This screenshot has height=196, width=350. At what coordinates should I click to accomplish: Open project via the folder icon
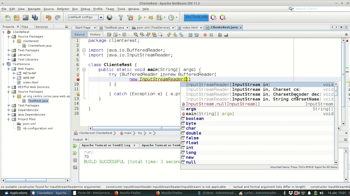[x=26, y=18]
